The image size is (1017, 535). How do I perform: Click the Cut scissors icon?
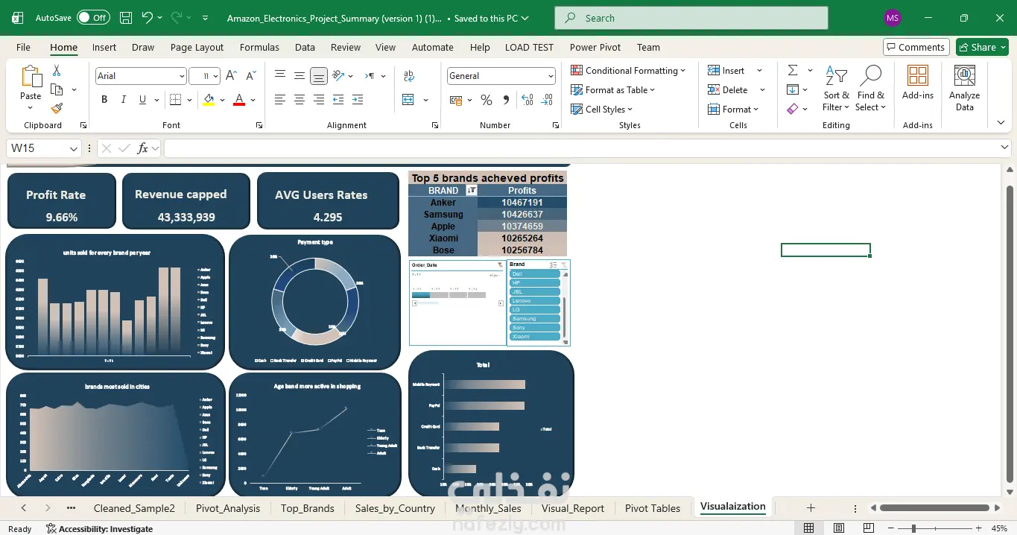click(x=57, y=71)
